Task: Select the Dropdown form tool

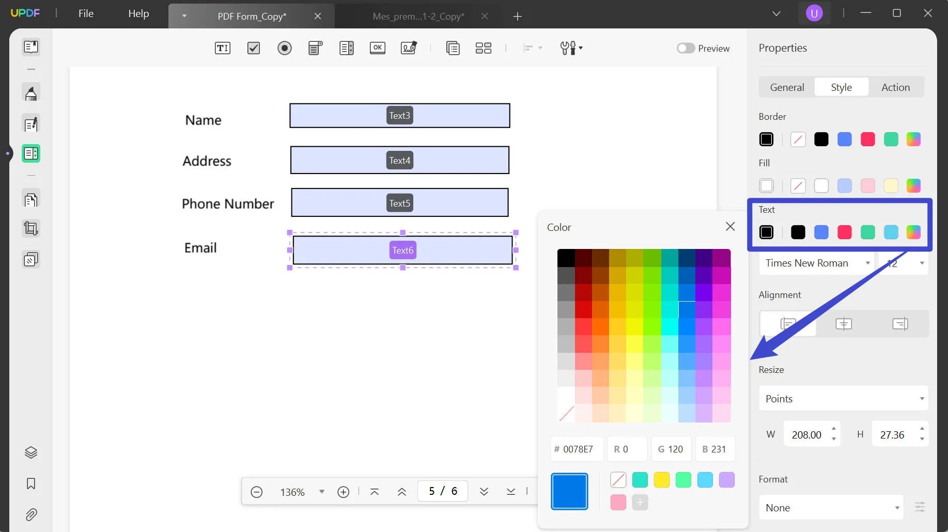Action: click(x=316, y=48)
